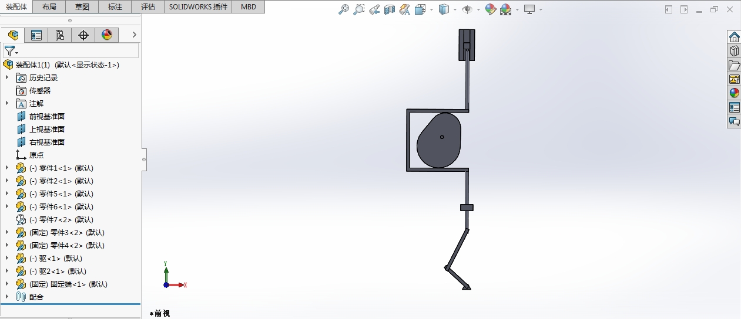This screenshot has width=741, height=319.
Task: Open the Appearances task pane icon
Action: (734, 93)
